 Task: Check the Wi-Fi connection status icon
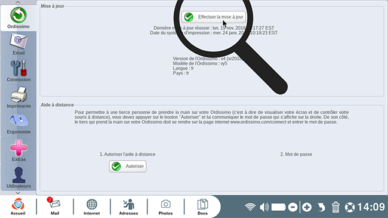(x=250, y=207)
